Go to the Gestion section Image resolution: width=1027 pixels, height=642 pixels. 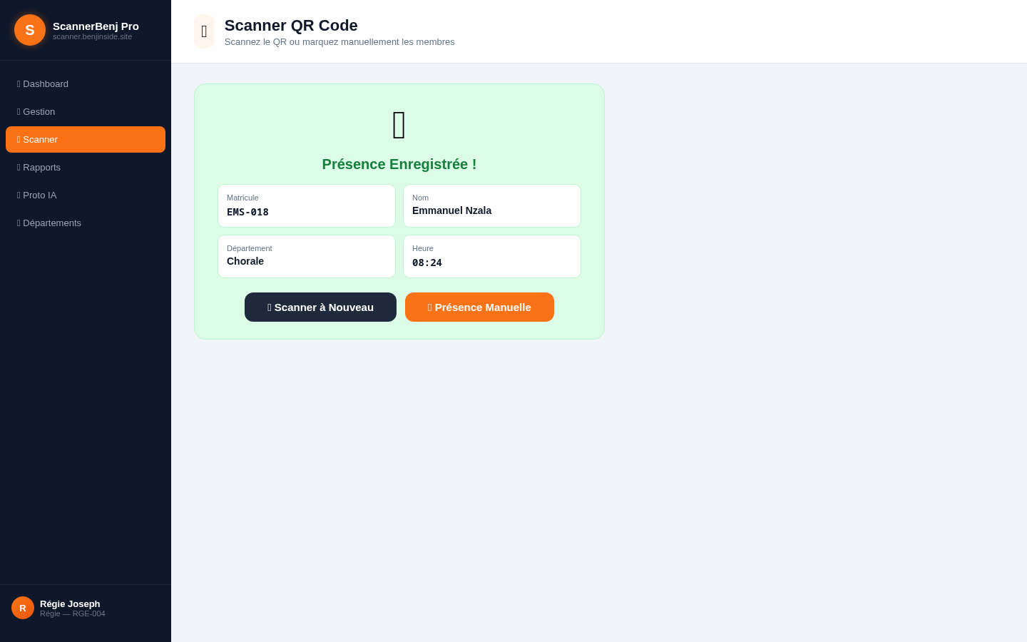pyautogui.click(x=86, y=112)
